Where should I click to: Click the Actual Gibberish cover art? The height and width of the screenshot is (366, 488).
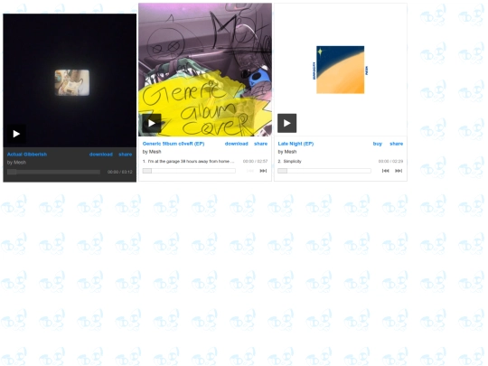click(70, 80)
